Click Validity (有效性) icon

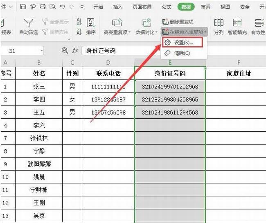point(259,23)
